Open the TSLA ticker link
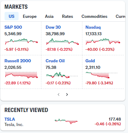Viewport: 128px width, 133px height. click(10, 119)
